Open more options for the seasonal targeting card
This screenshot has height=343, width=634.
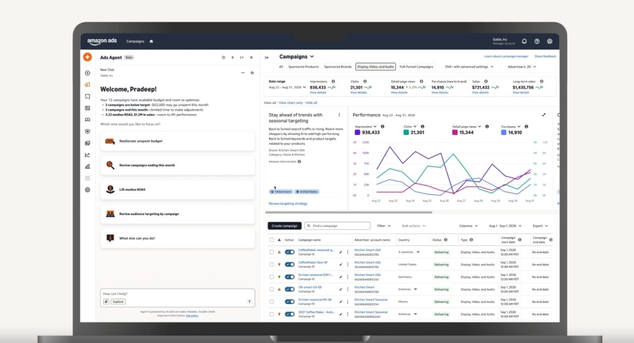339,115
